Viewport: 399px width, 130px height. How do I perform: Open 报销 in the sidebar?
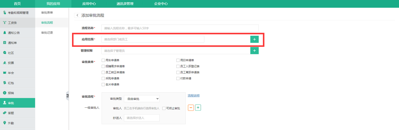(17, 93)
